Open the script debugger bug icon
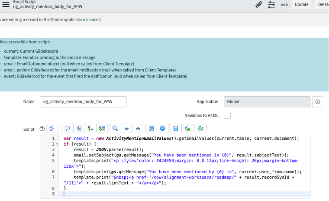 tap(200, 128)
